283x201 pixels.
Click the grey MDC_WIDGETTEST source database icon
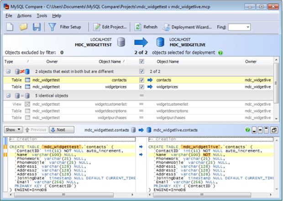121,42
